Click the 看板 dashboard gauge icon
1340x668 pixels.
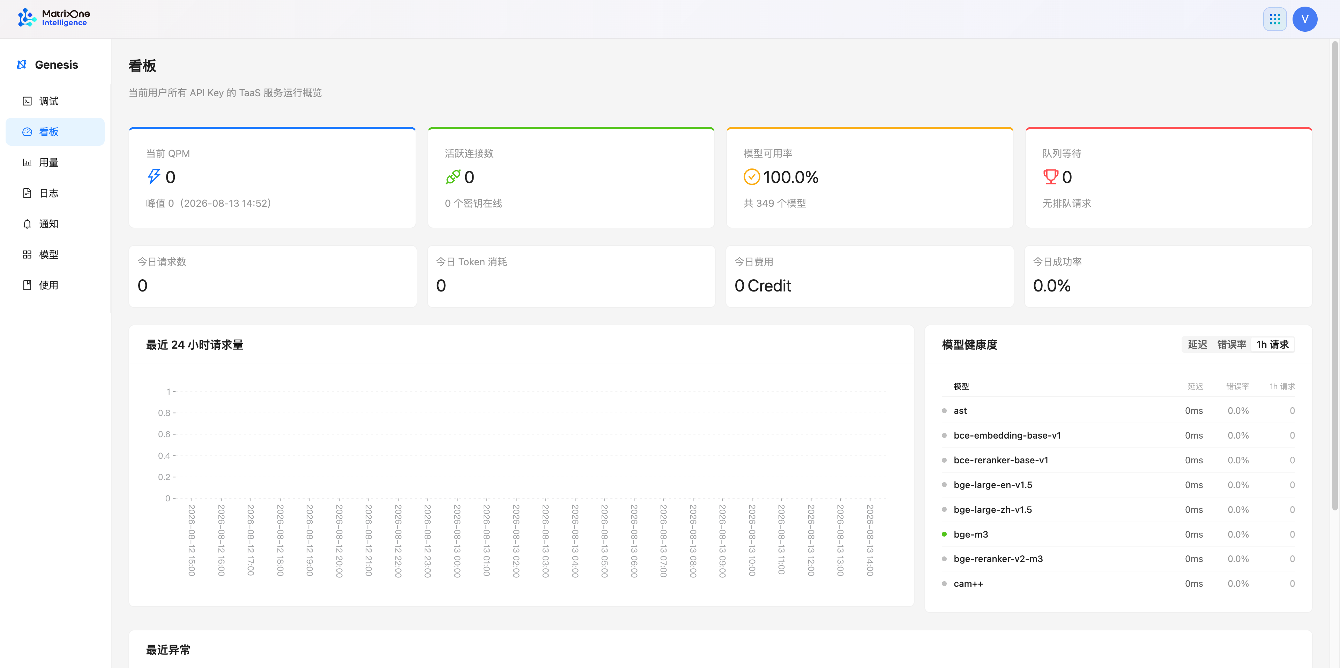[27, 132]
